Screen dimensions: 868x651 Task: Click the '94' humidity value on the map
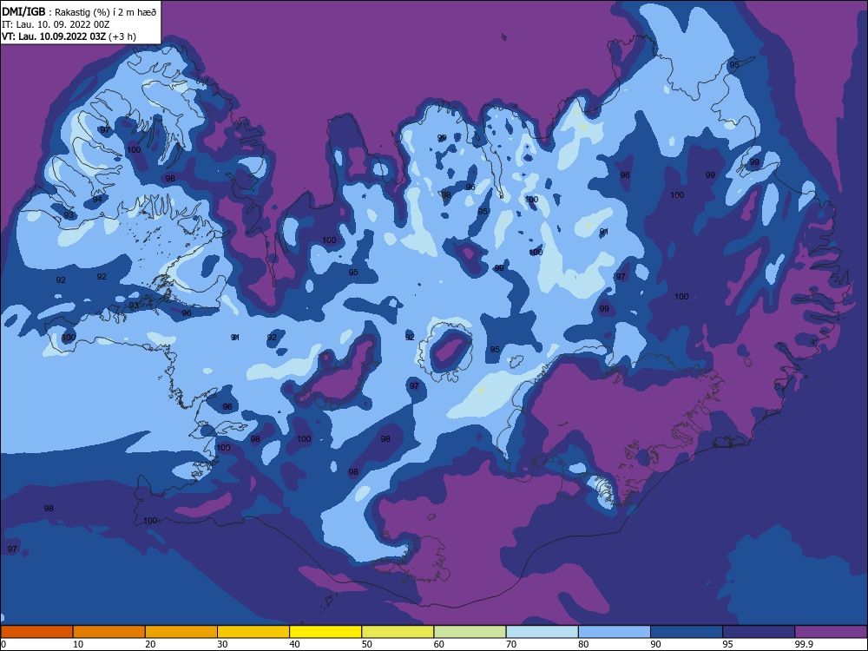click(97, 200)
